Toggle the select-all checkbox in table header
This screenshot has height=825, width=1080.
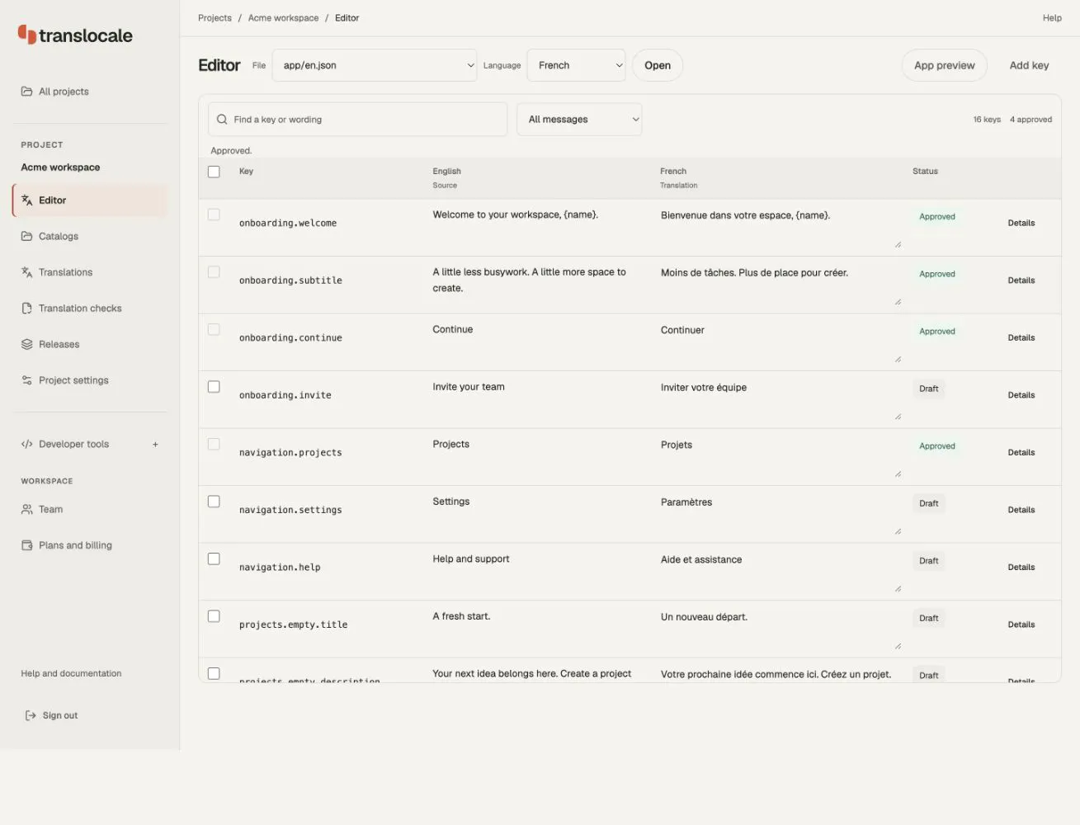pyautogui.click(x=214, y=172)
